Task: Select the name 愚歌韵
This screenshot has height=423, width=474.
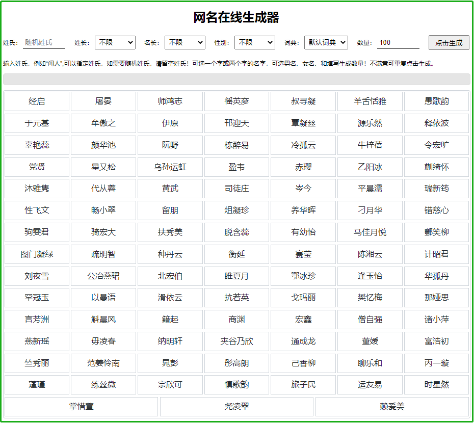Action: coord(436,101)
